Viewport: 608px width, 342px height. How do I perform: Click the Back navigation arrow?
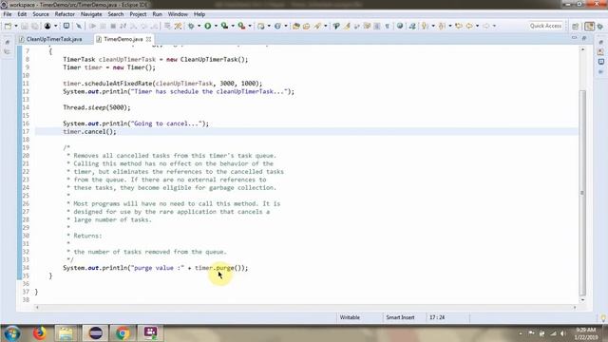click(469, 26)
